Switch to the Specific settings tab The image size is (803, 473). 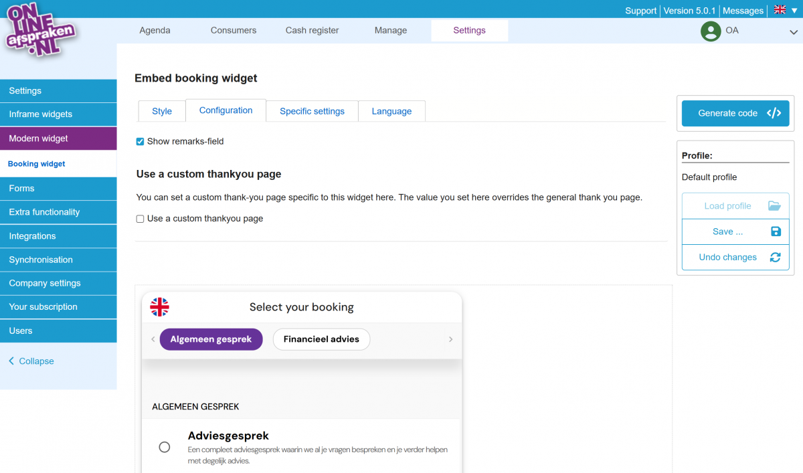[x=312, y=111]
